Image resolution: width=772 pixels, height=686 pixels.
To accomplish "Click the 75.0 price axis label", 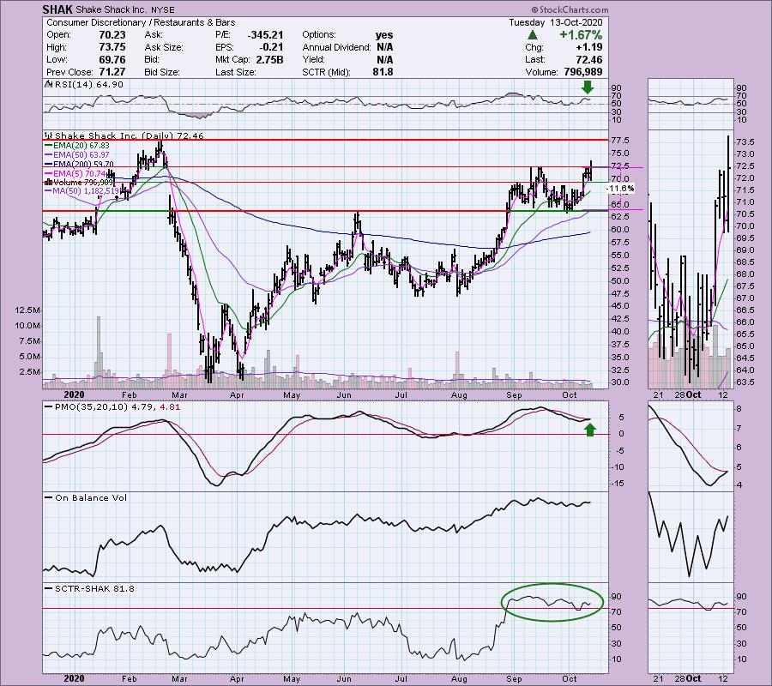I will coord(620,153).
